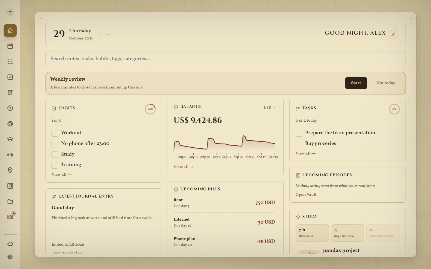Start the weekly review
This screenshot has height=269, width=431.
click(x=356, y=83)
